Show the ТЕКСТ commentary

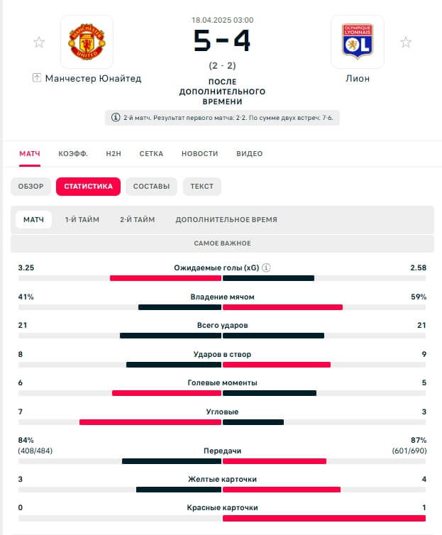click(x=202, y=187)
